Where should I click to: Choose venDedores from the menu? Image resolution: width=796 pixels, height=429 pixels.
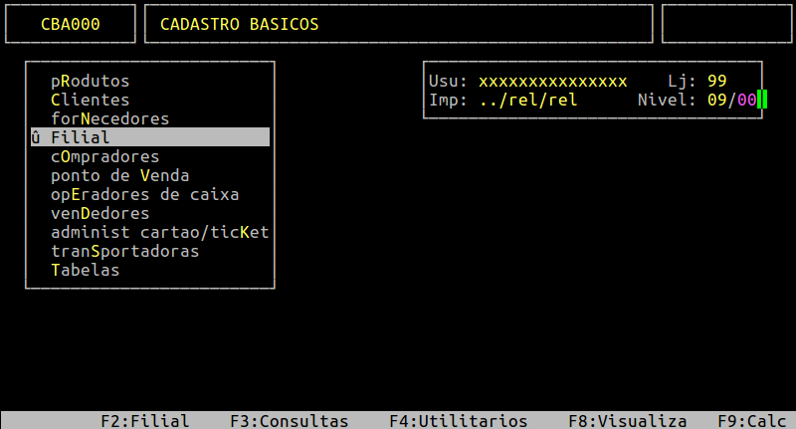(x=99, y=213)
